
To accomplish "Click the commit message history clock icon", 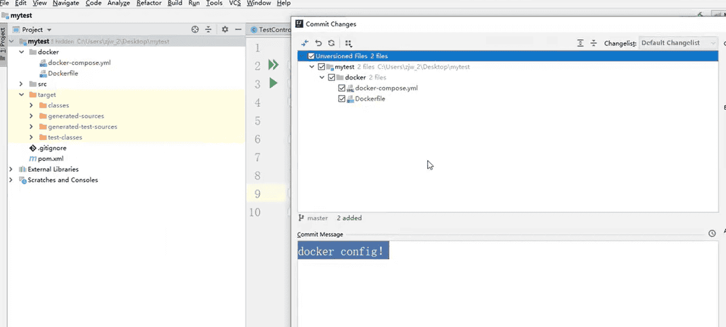I will [713, 233].
